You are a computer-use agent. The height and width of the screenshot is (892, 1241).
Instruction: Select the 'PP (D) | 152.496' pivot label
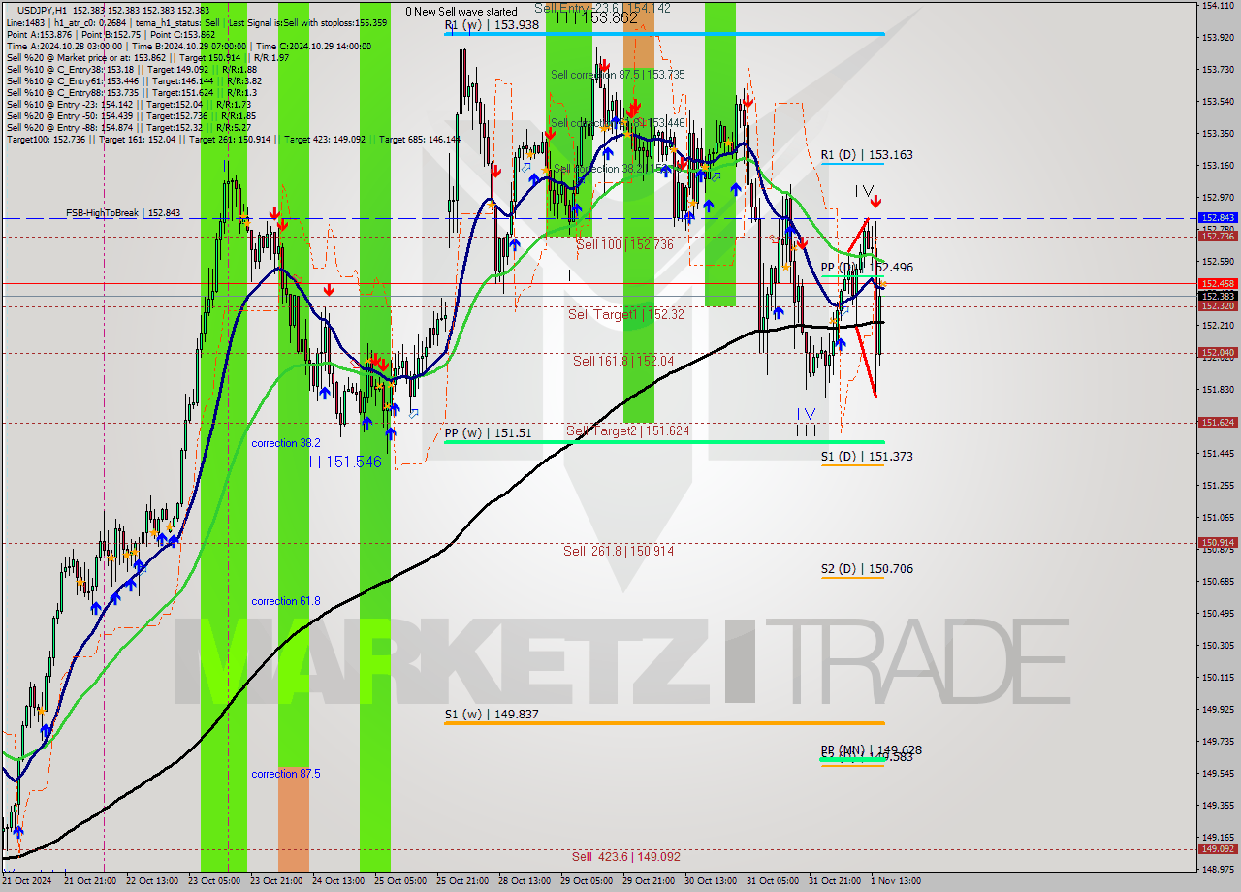tap(867, 268)
